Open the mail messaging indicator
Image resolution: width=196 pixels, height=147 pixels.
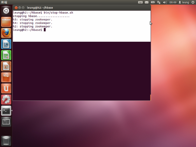[146, 2]
